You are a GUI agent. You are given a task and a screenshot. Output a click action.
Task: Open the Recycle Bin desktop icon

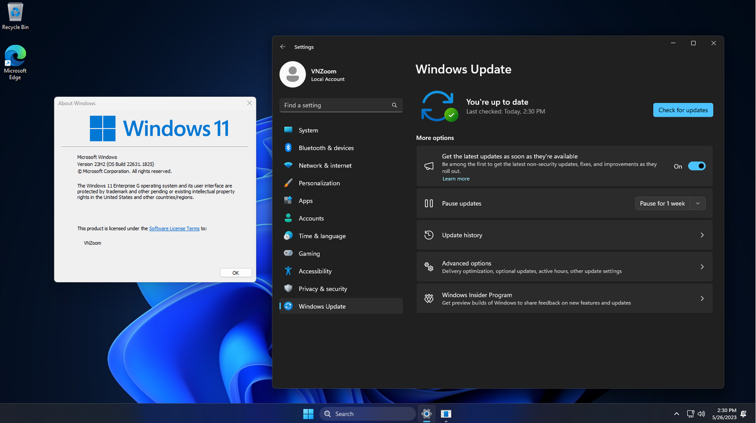click(15, 17)
